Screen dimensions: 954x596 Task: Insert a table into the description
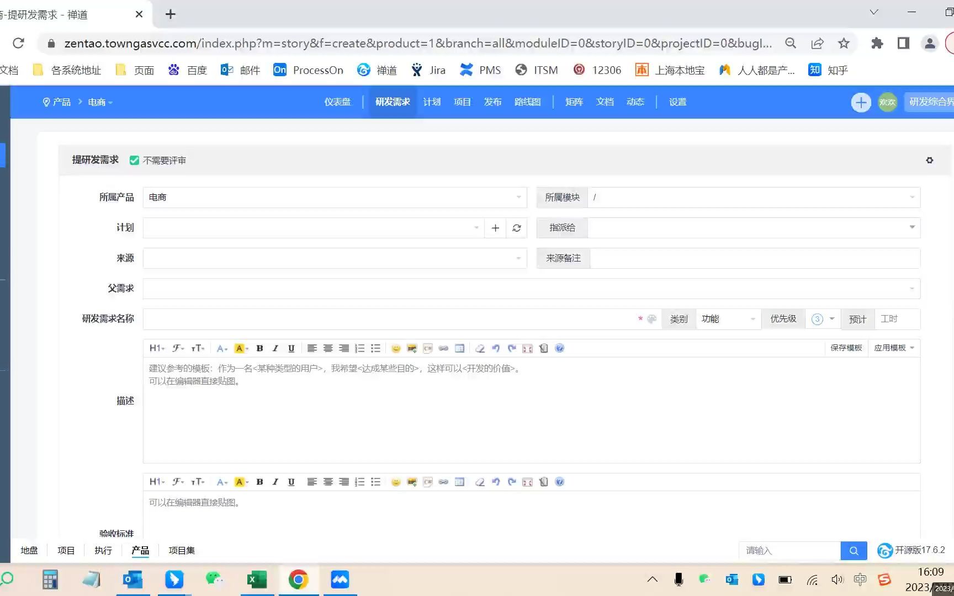tap(459, 348)
